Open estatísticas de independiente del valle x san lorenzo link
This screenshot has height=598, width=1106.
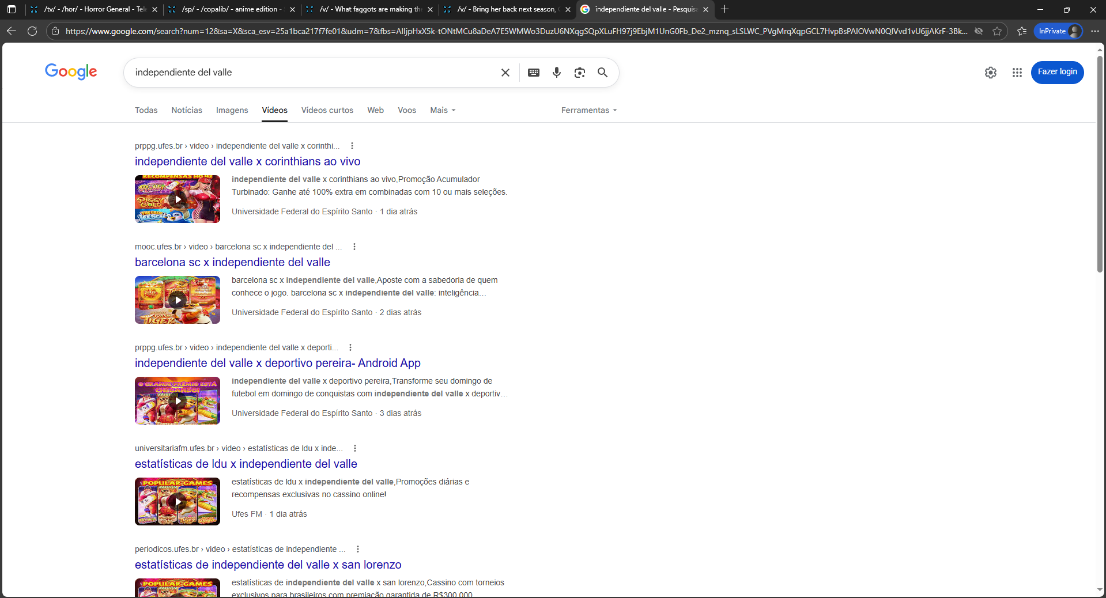click(x=268, y=565)
